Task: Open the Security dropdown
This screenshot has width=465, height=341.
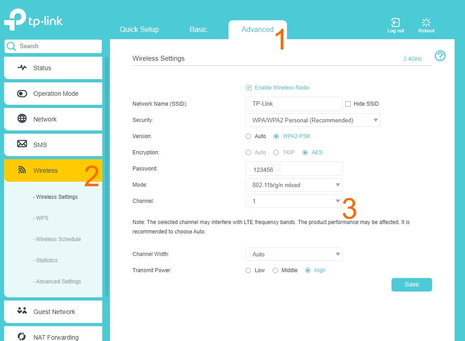Action: (x=313, y=120)
